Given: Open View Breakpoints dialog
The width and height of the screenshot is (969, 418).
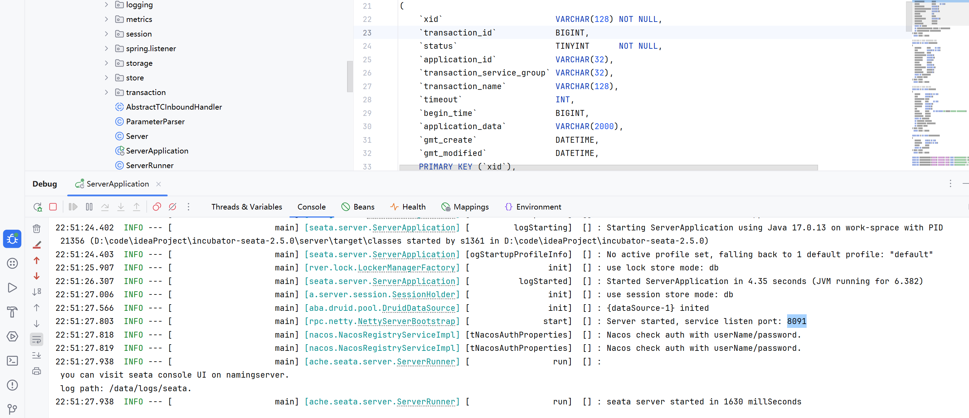Looking at the screenshot, I should (x=157, y=207).
